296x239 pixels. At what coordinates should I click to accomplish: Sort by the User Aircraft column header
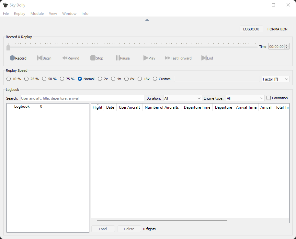pyautogui.click(x=129, y=107)
